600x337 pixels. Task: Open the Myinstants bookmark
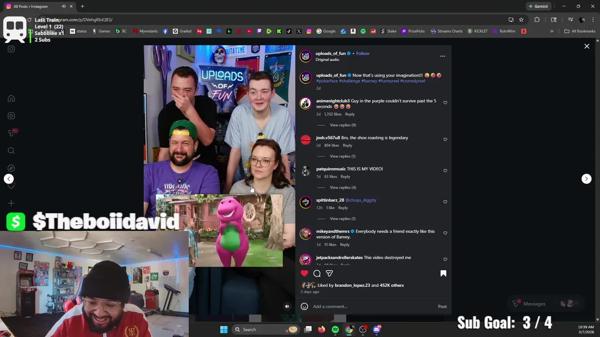tap(145, 31)
